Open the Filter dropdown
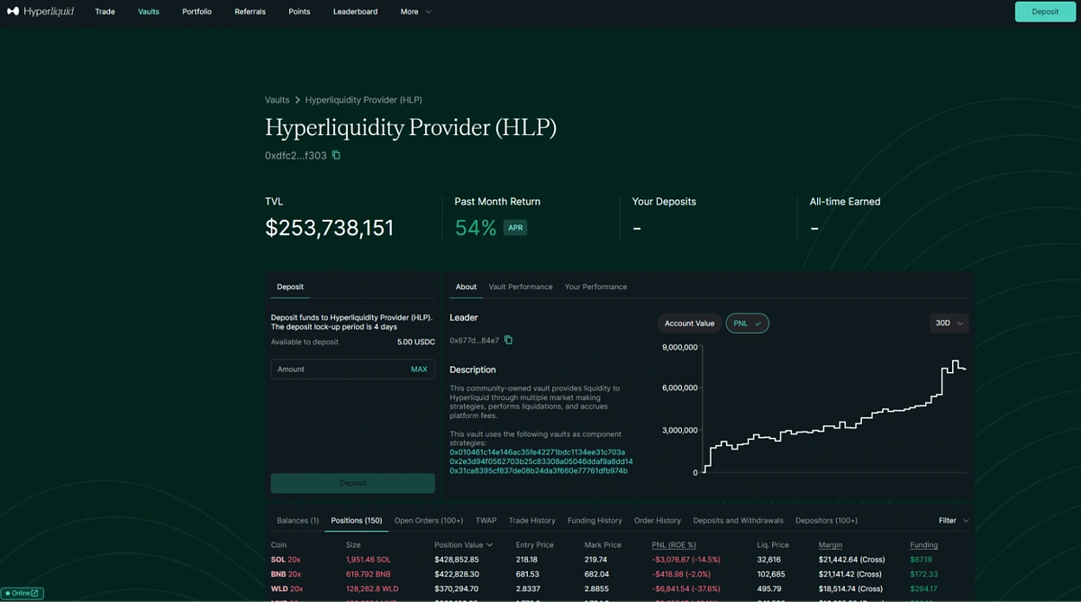Image resolution: width=1081 pixels, height=602 pixels. click(x=953, y=520)
